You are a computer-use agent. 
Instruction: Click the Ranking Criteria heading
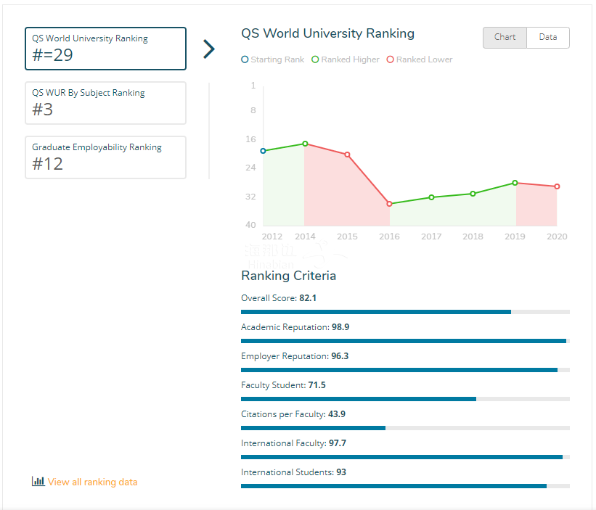(288, 276)
